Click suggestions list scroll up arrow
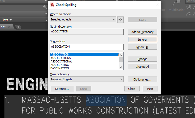 pos(121,55)
